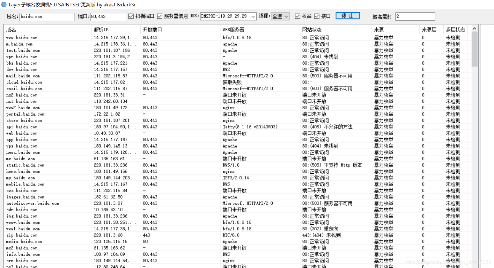494x268 pixels.
Task: Select row img.baidu.com
Action: (237, 216)
